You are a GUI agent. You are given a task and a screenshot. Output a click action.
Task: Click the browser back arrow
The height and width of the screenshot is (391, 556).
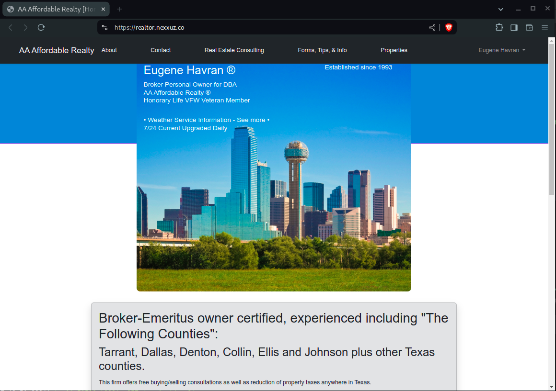point(11,28)
